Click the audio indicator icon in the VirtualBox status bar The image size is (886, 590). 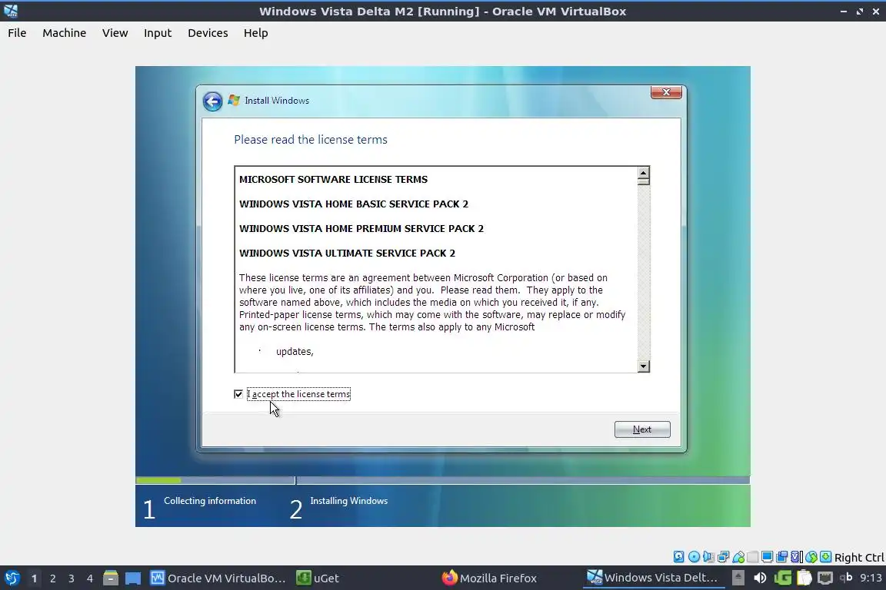pos(708,557)
